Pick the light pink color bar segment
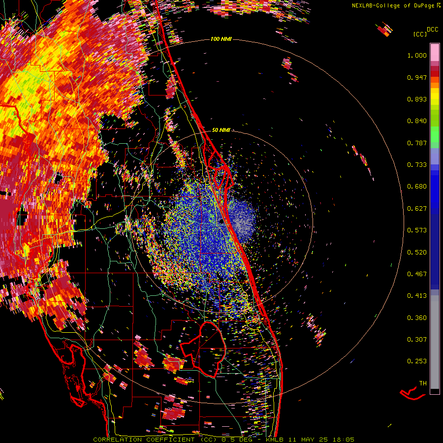The image size is (443, 443). pyautogui.click(x=435, y=53)
